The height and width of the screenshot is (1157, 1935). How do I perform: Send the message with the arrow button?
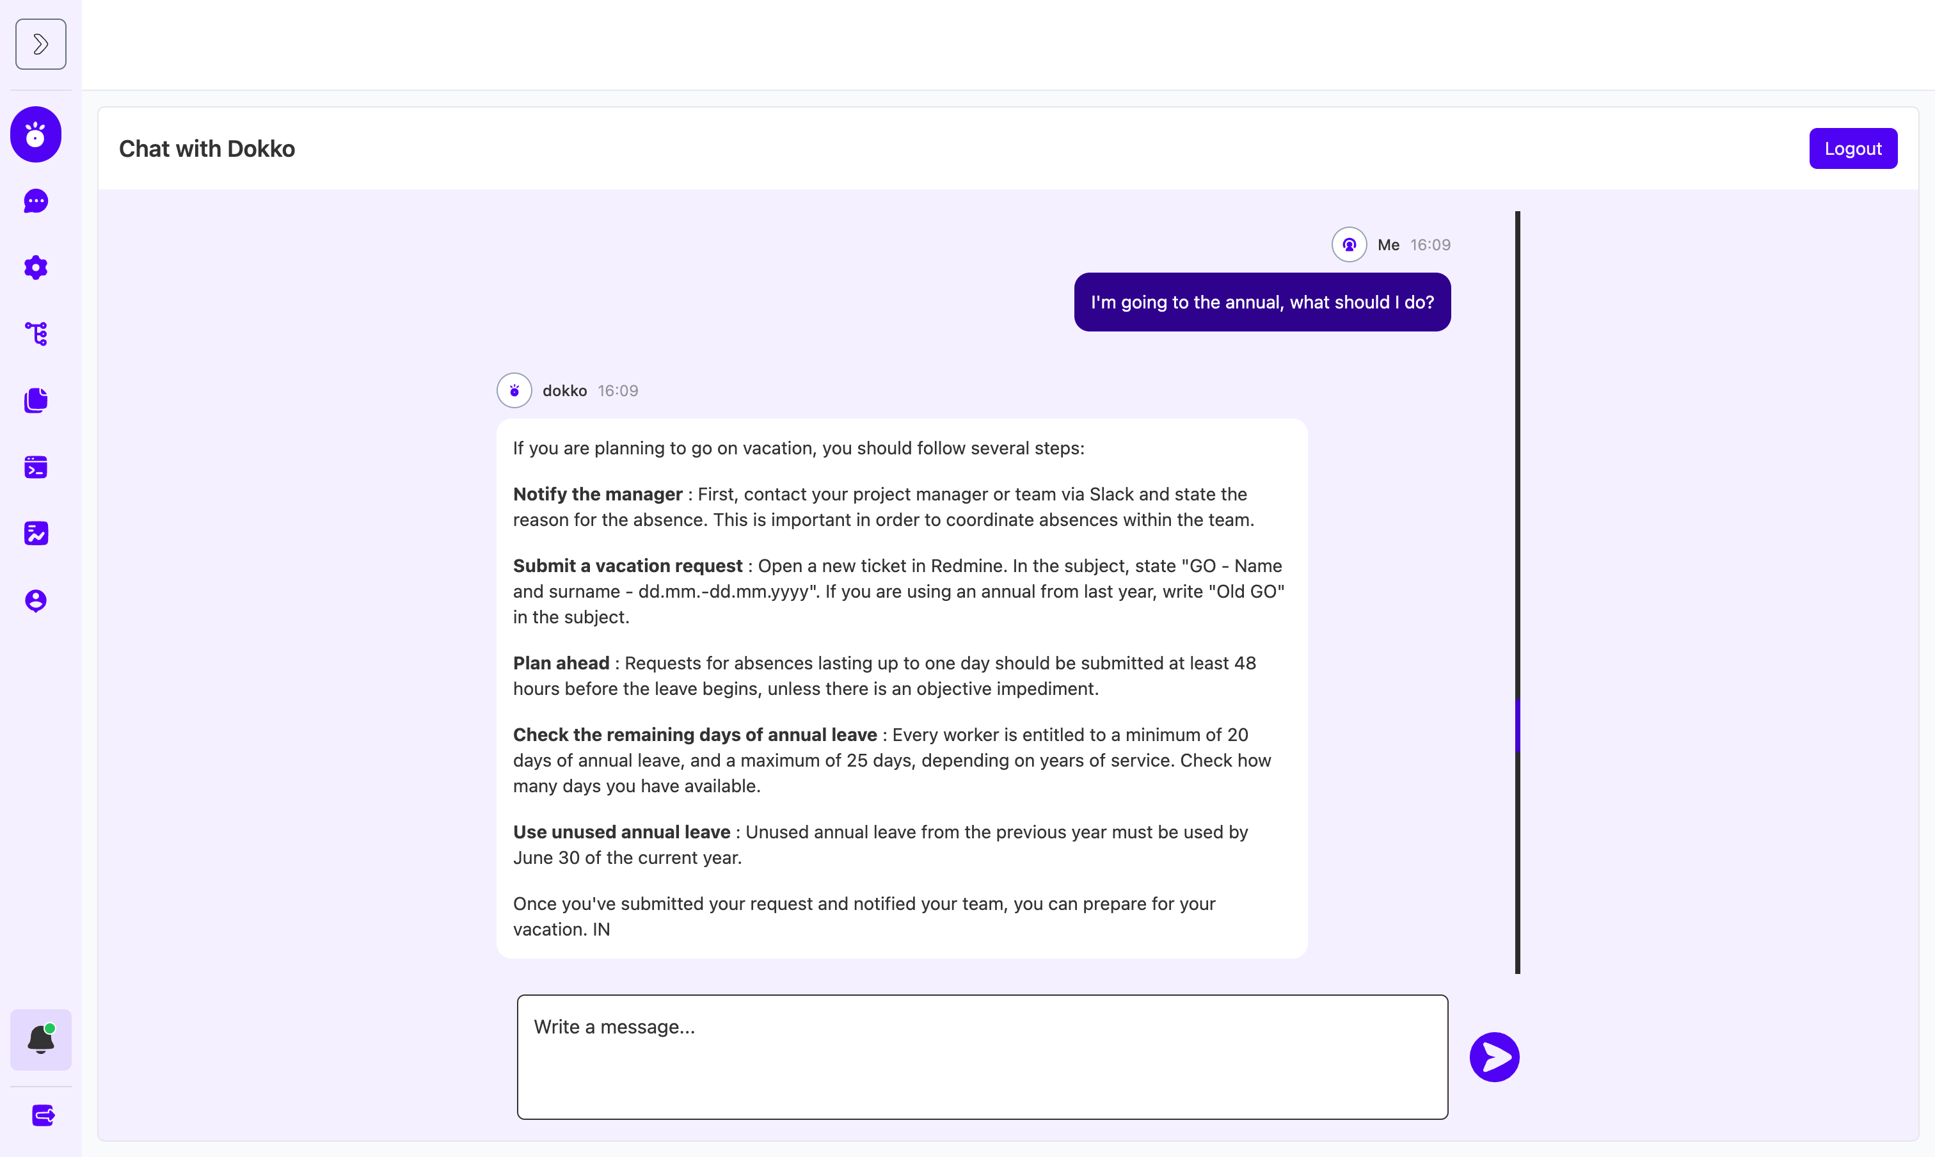click(x=1493, y=1057)
